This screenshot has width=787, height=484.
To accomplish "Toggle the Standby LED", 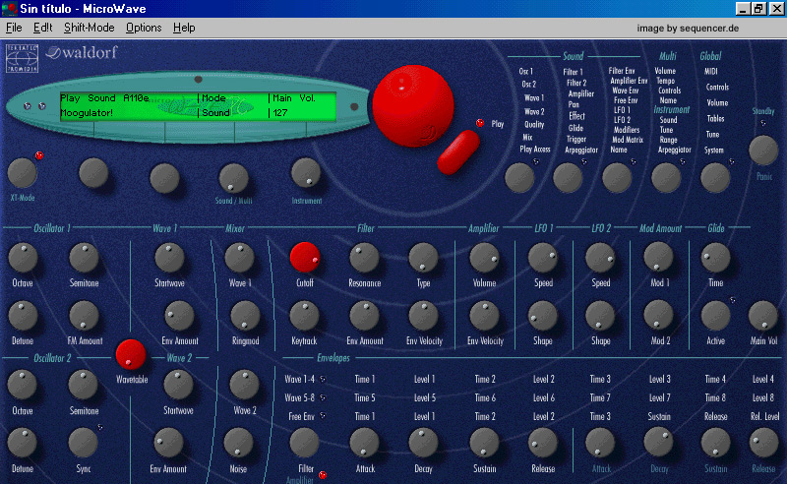I will [x=763, y=123].
